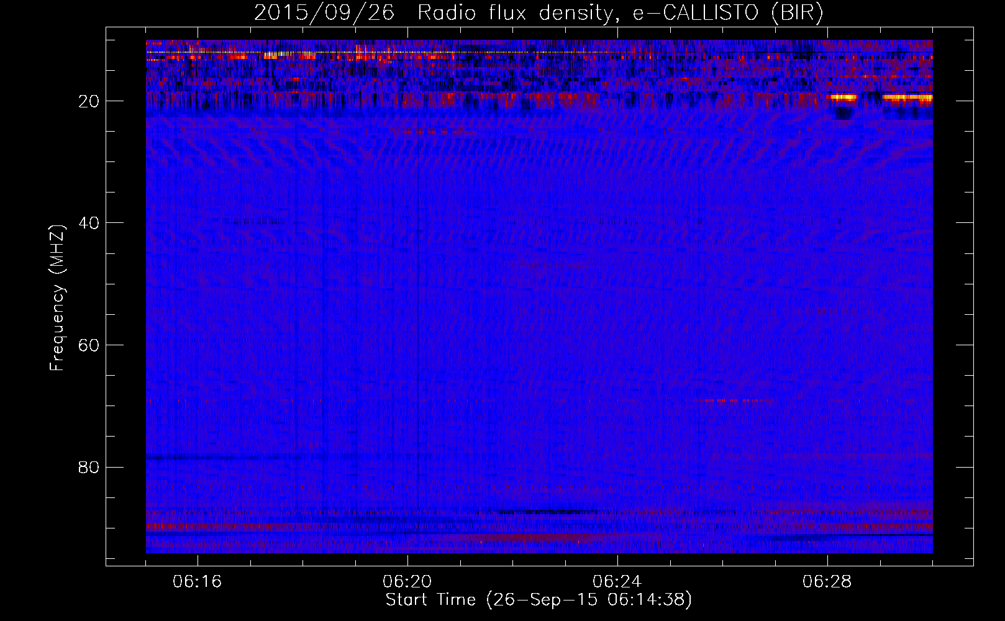Screen dimensions: 1005x621
Task: Click the 06:24 time tick label
Action: point(617,582)
